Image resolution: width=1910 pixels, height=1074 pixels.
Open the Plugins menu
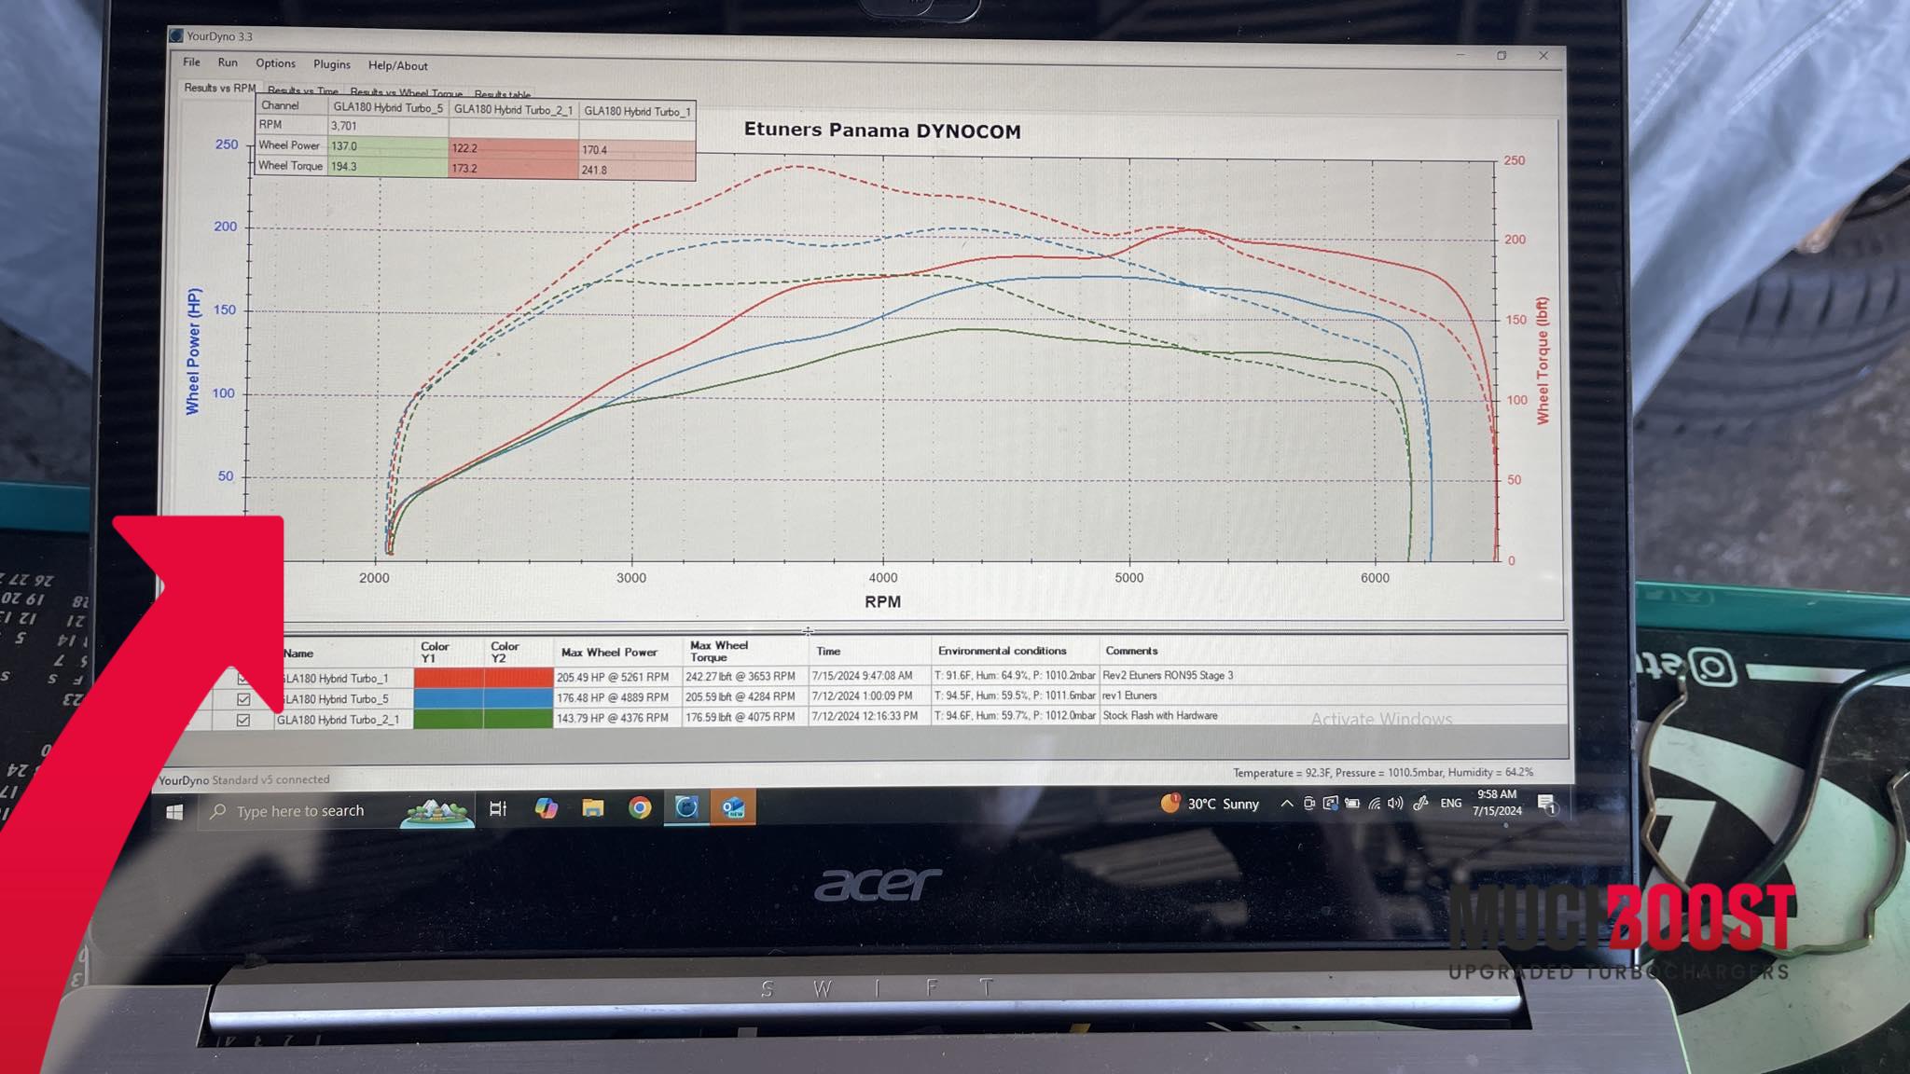332,64
